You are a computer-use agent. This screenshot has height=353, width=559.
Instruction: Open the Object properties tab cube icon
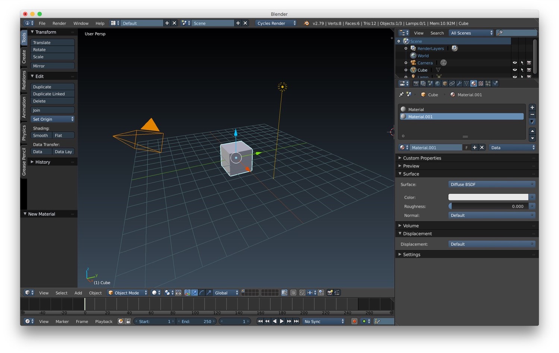[x=445, y=83]
